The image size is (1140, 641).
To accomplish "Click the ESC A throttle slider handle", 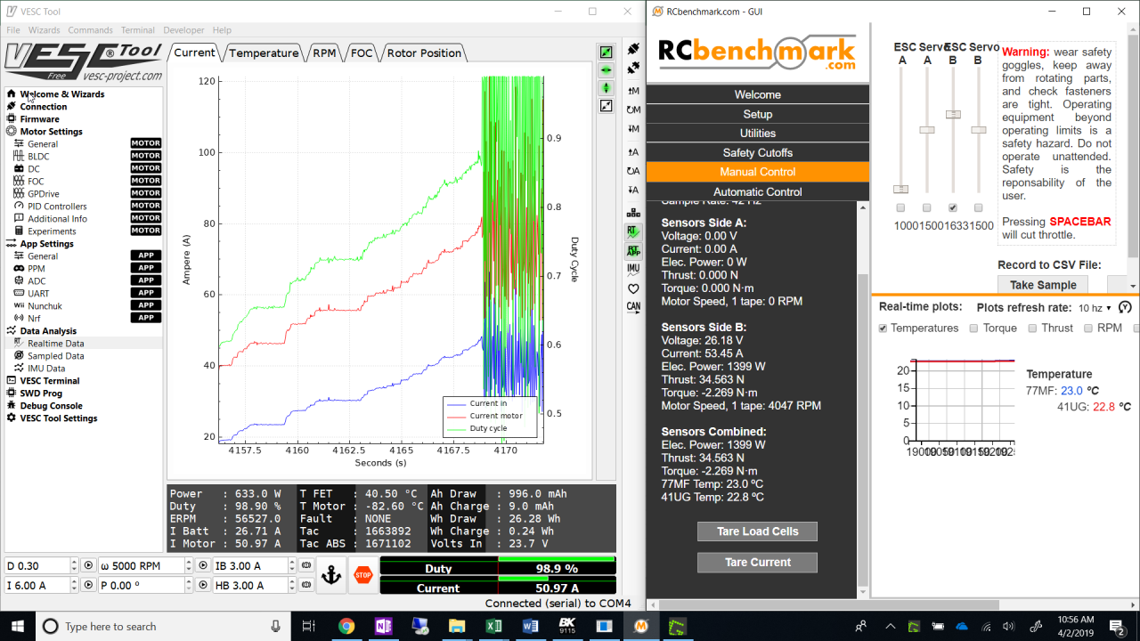I will pos(900,190).
